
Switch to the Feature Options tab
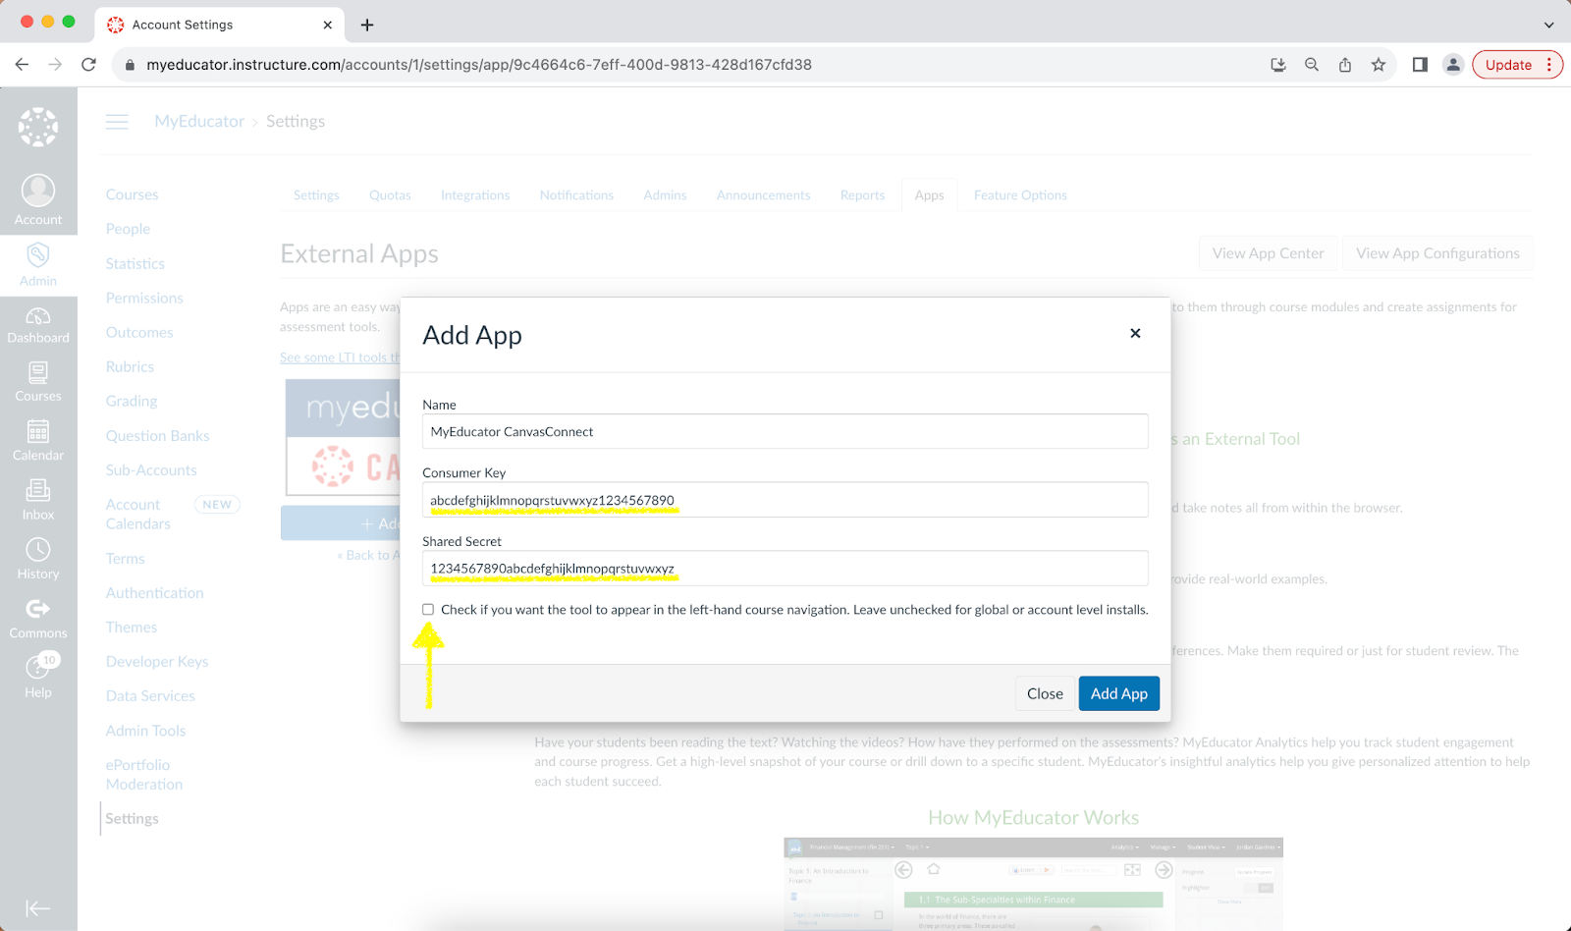tap(1020, 195)
